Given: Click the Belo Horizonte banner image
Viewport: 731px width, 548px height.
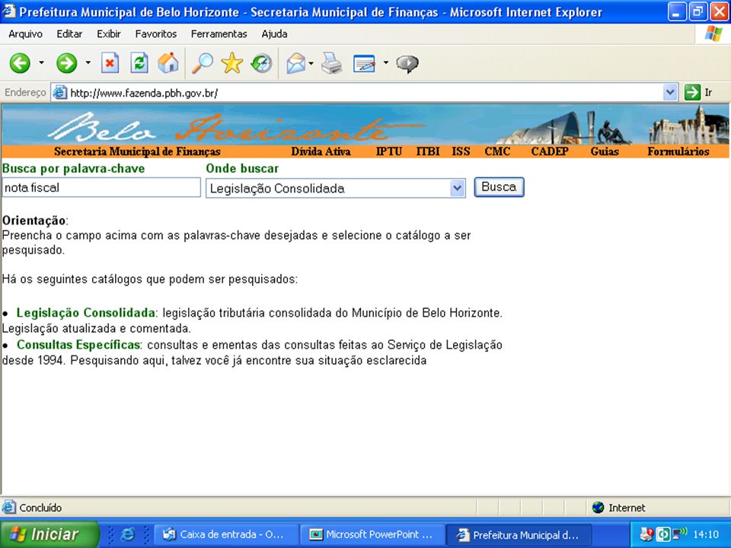Looking at the screenshot, I should (x=365, y=124).
